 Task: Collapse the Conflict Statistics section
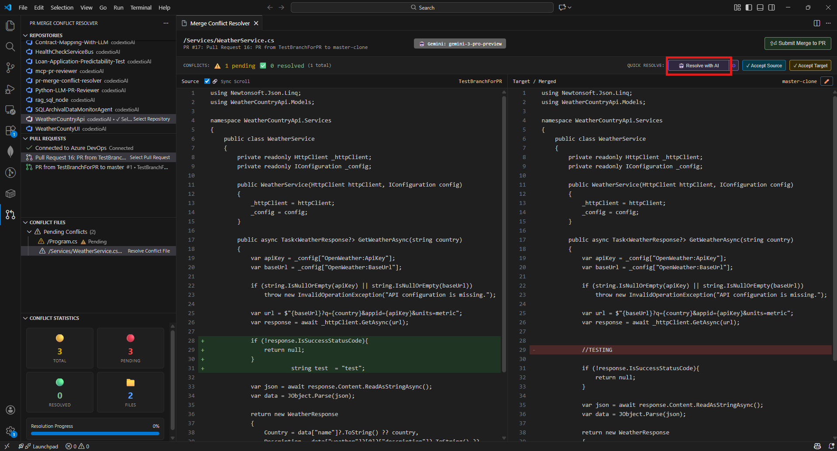pos(25,318)
